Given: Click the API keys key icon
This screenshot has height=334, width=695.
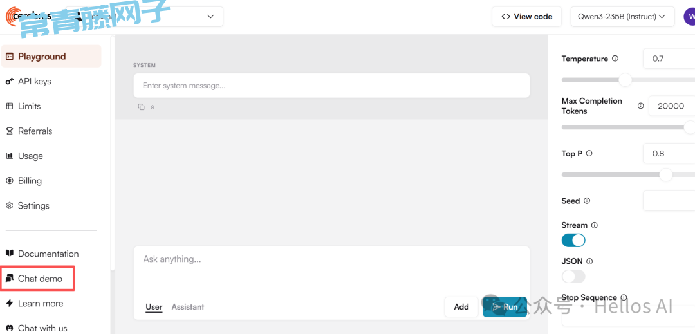Looking at the screenshot, I should point(10,82).
